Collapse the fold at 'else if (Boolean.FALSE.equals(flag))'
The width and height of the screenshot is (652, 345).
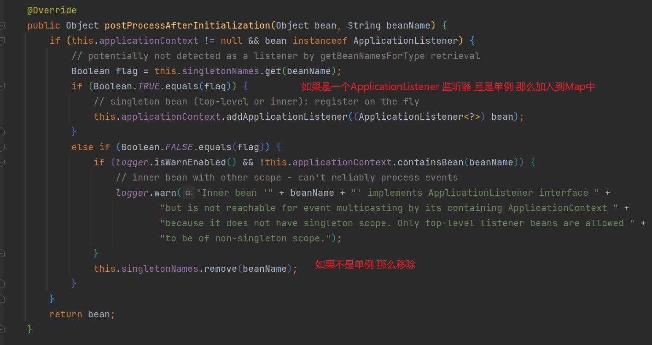point(2,147)
